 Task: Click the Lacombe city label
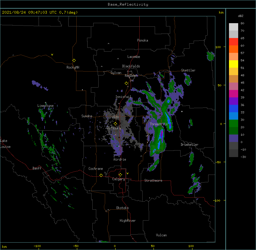pyautogui.click(x=134, y=57)
